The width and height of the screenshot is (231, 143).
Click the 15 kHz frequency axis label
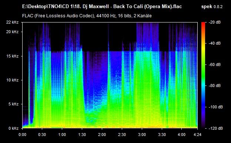coord(12,56)
